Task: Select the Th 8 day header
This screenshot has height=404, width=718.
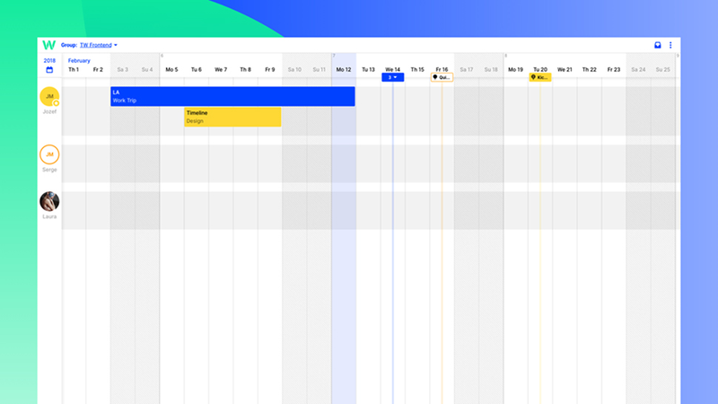Action: 245,70
